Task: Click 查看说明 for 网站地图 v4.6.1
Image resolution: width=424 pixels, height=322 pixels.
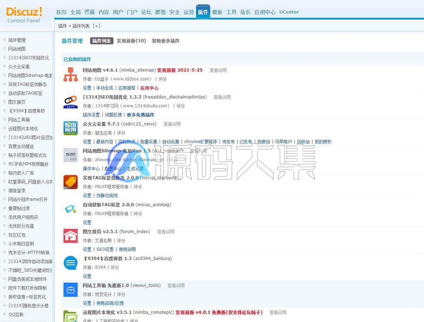Action: click(x=218, y=70)
